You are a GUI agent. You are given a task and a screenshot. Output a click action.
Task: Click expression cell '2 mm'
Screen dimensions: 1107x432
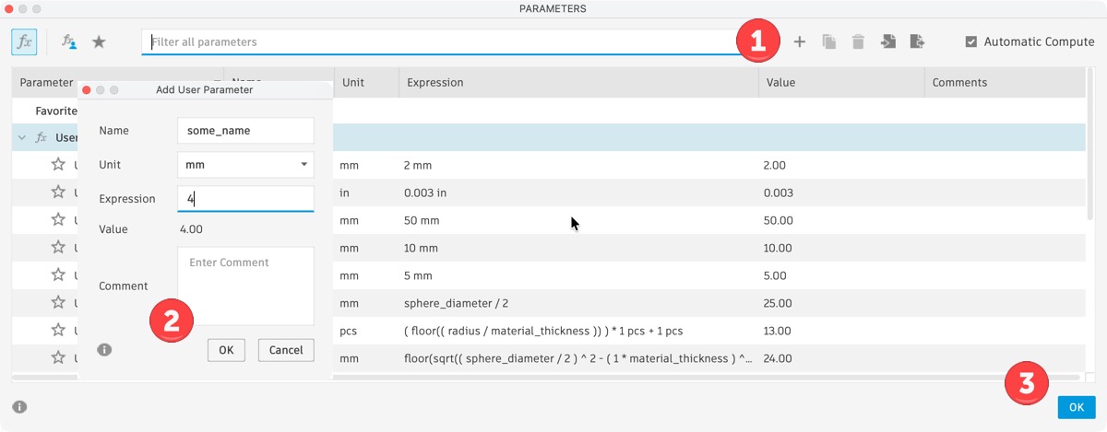418,165
